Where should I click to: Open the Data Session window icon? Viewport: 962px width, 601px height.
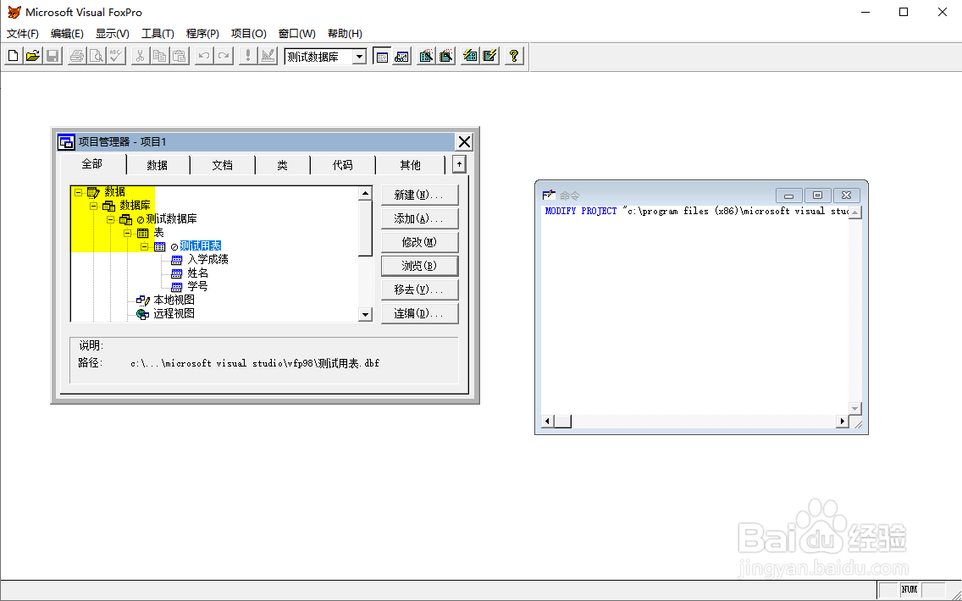tap(401, 56)
